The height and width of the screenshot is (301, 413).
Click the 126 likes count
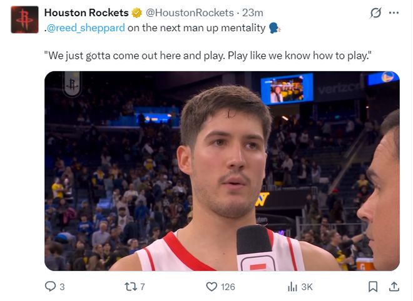228,287
